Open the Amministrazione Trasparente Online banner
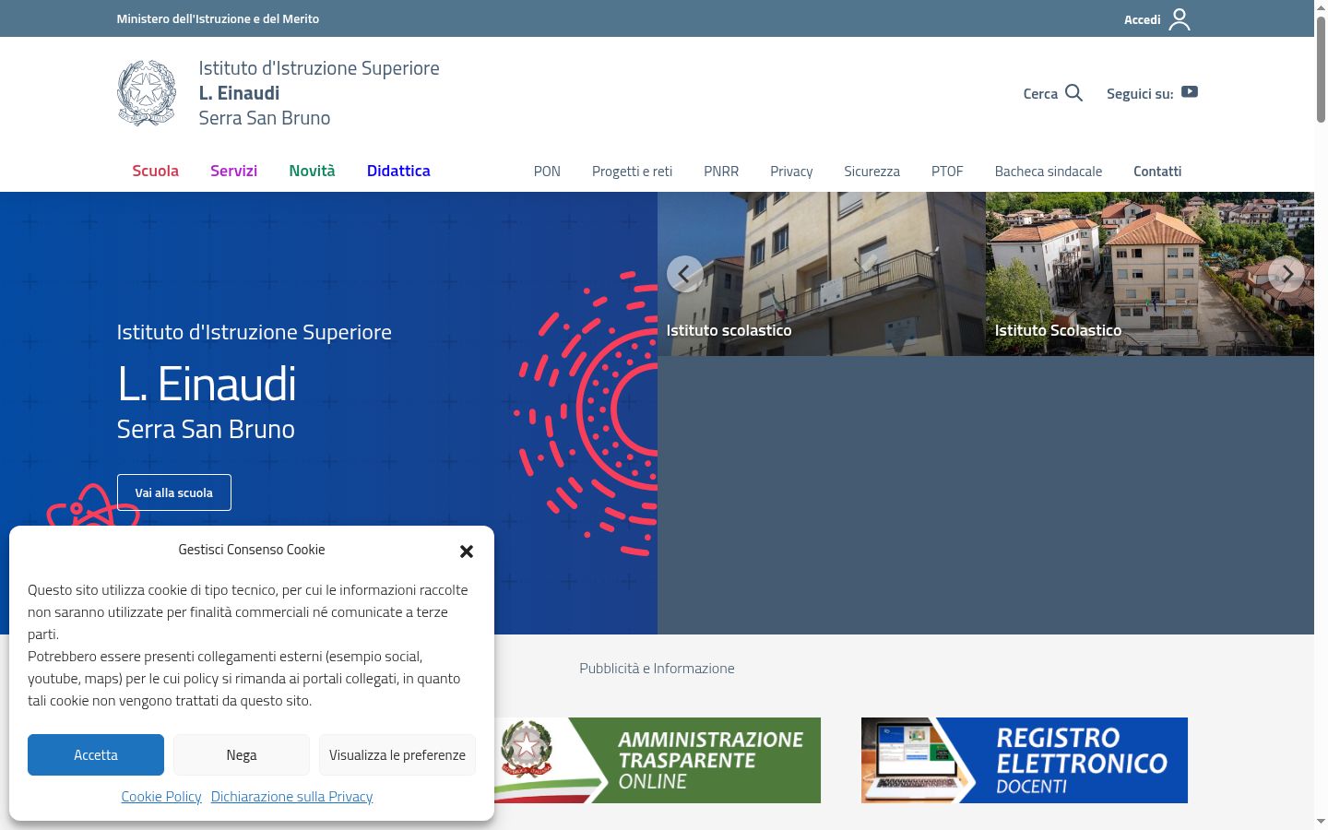This screenshot has width=1328, height=830. [658, 760]
